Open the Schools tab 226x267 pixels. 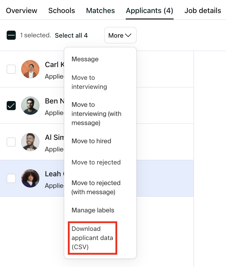(61, 11)
